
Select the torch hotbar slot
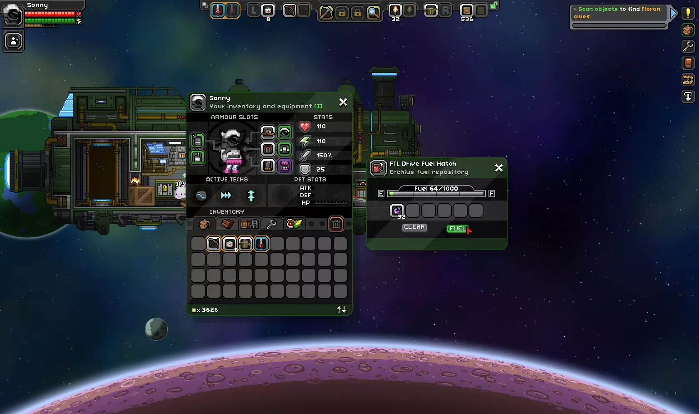coord(395,10)
